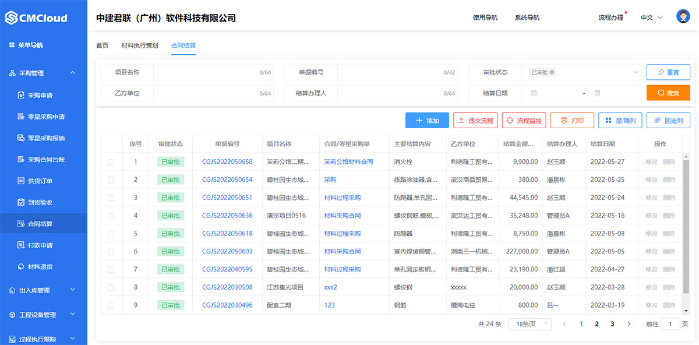Click the orange 搜索 button
The height and width of the screenshot is (345, 699).
point(668,93)
